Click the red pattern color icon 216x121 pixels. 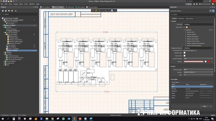click(x=209, y=62)
